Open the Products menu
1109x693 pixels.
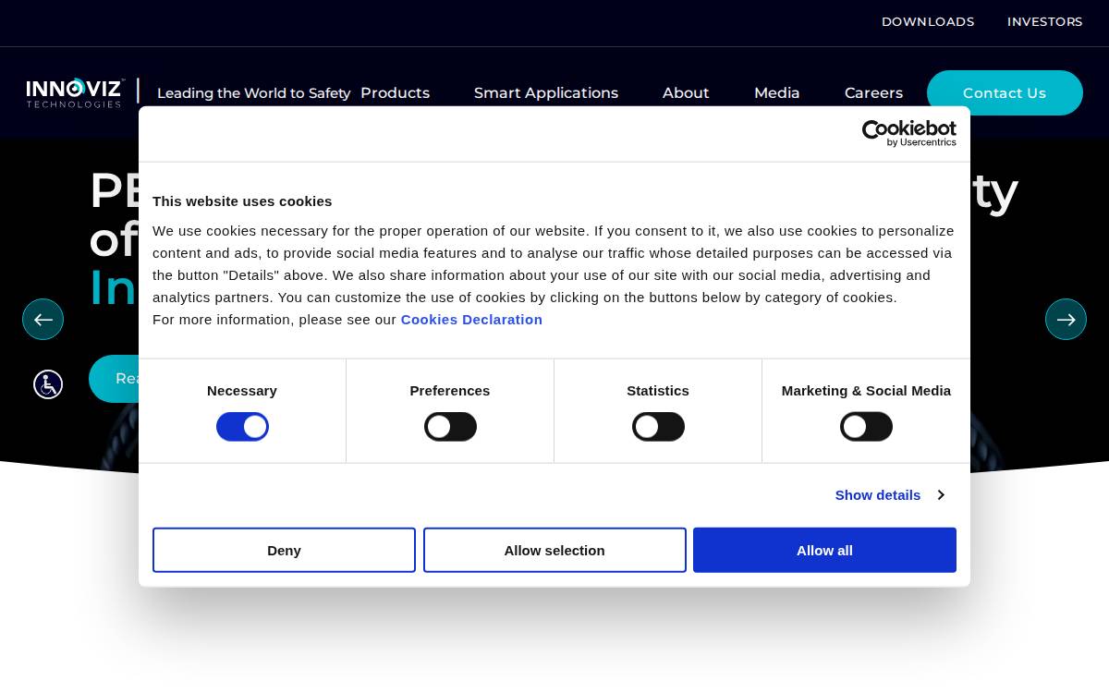click(x=395, y=92)
